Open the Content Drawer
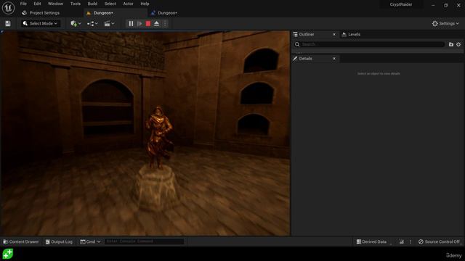This screenshot has width=465, height=261. click(x=21, y=241)
